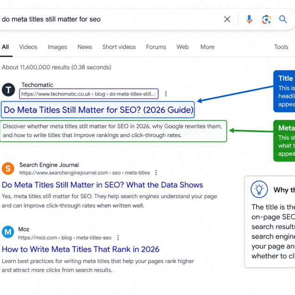Submit search with the magnifying glass icon
The height and width of the screenshot is (295, 295).
coord(283,19)
